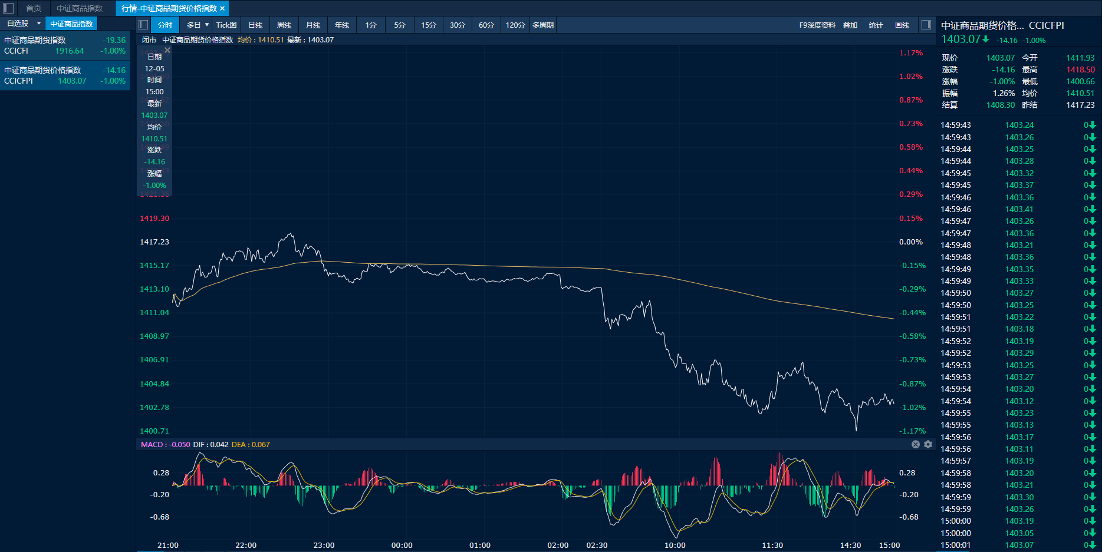Toggle the chart's left panel layout icon

point(143,25)
